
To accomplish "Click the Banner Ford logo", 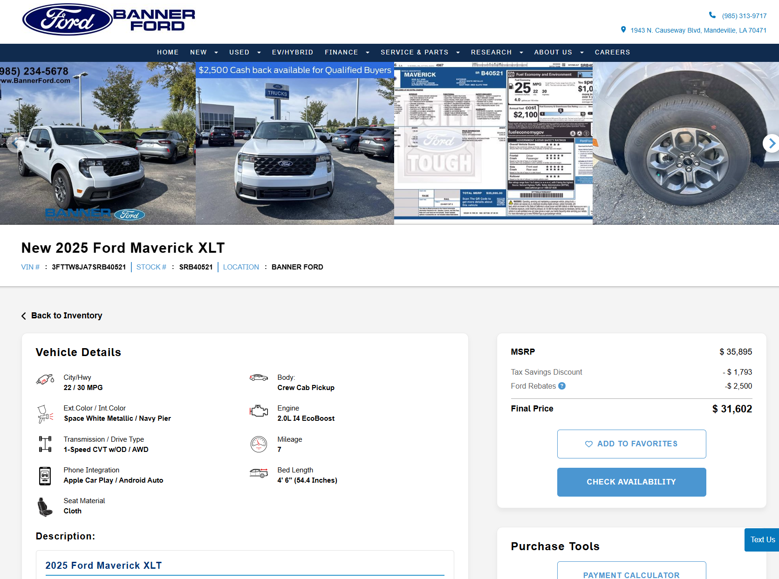I will [109, 20].
